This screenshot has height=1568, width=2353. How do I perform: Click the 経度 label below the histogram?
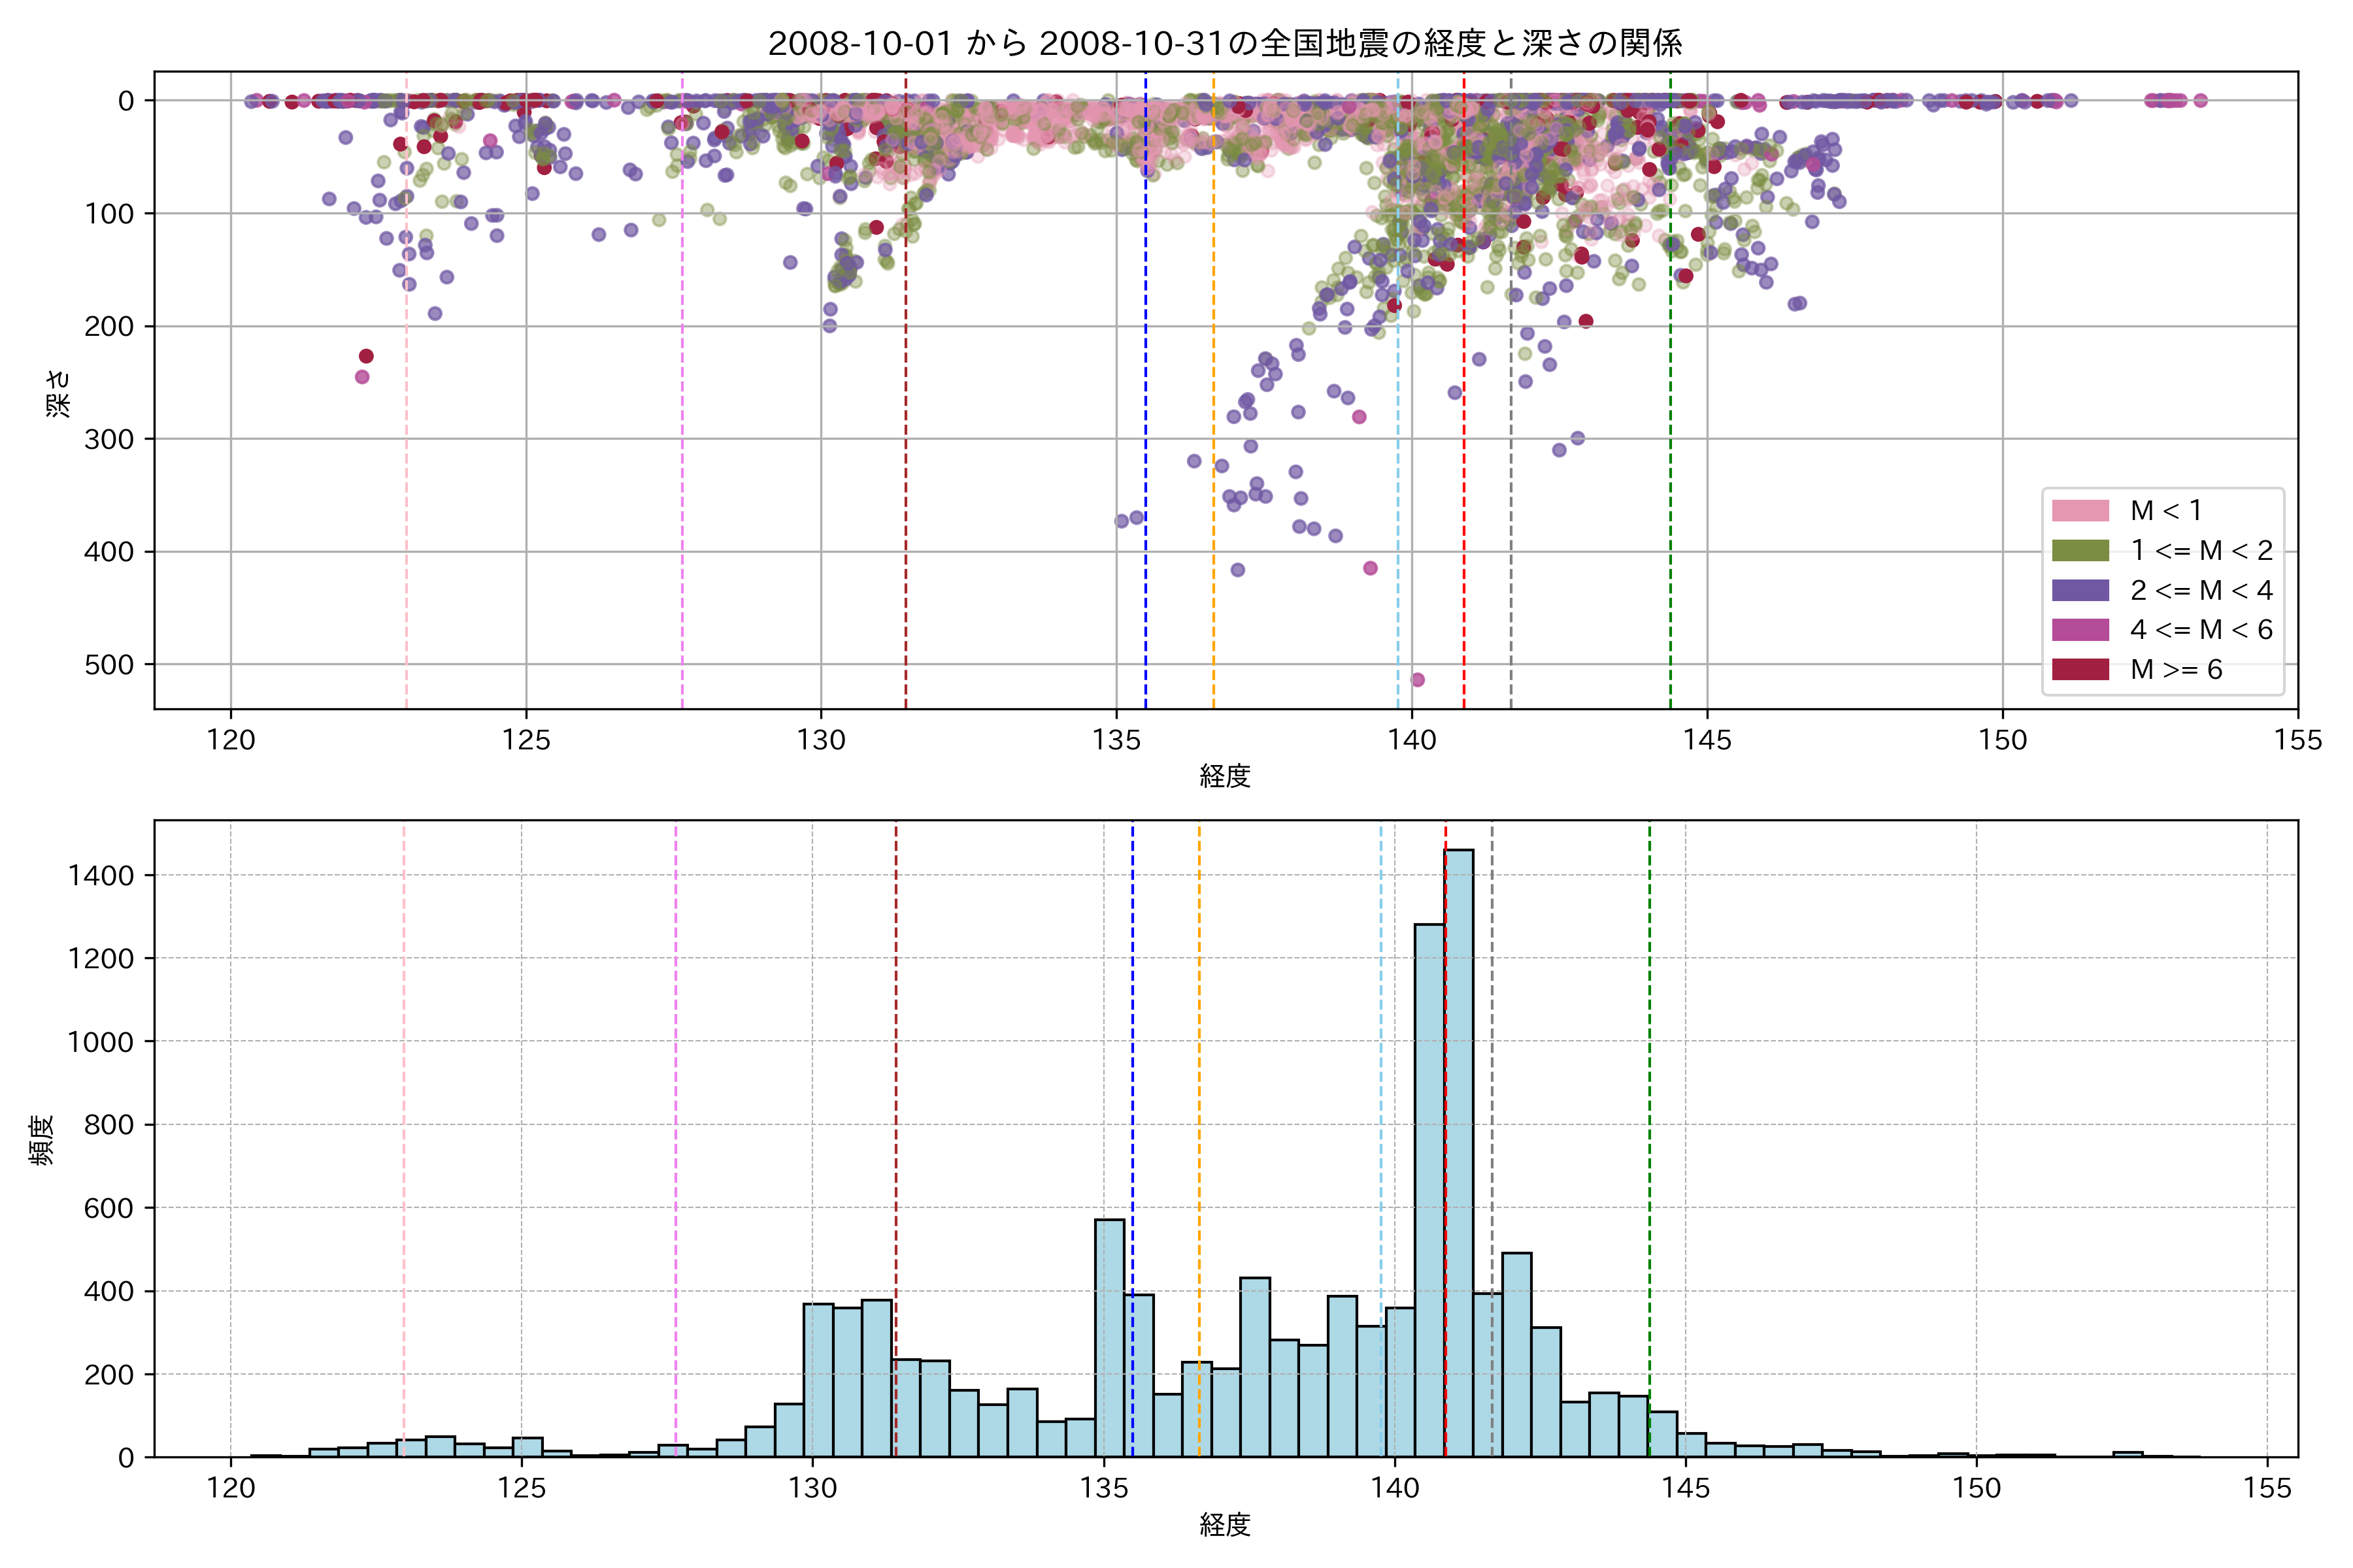(x=1224, y=1525)
